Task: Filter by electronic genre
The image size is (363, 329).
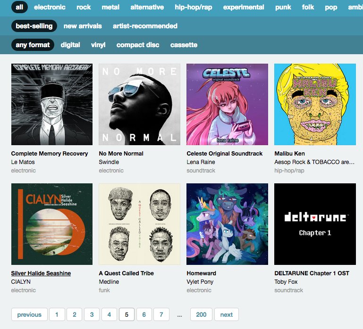Action: coord(50,7)
